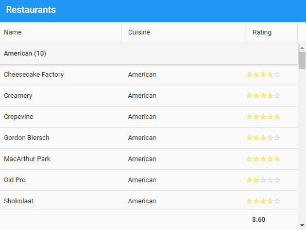This screenshot has height=230, width=306.
Task: Click Cheesecake Factory's star rating
Action: click(263, 75)
